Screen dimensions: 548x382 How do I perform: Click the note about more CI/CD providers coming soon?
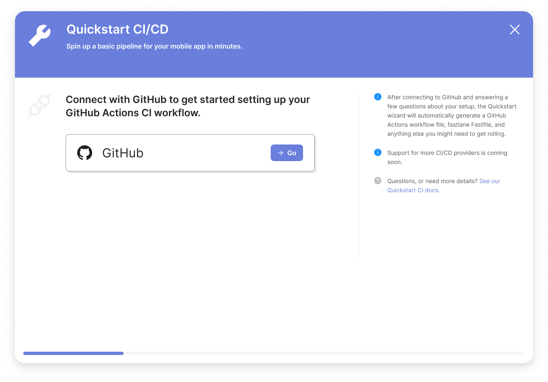coord(447,157)
